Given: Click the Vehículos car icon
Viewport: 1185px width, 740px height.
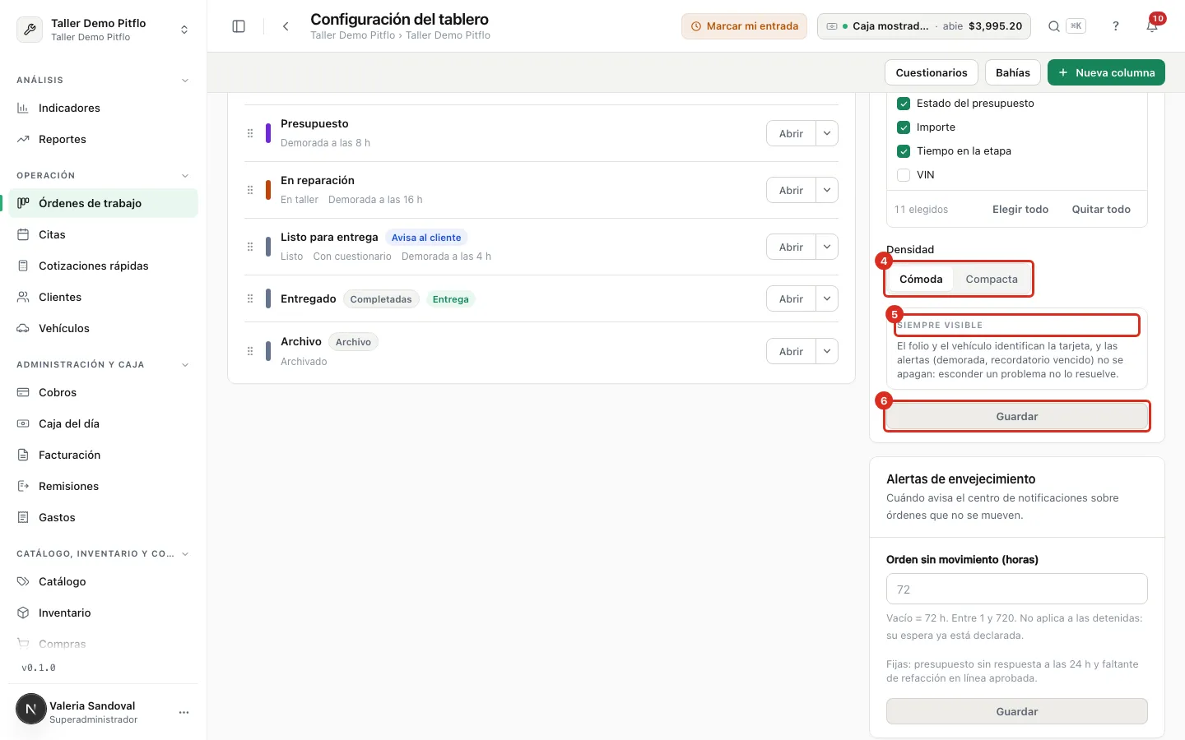Looking at the screenshot, I should click(23, 328).
